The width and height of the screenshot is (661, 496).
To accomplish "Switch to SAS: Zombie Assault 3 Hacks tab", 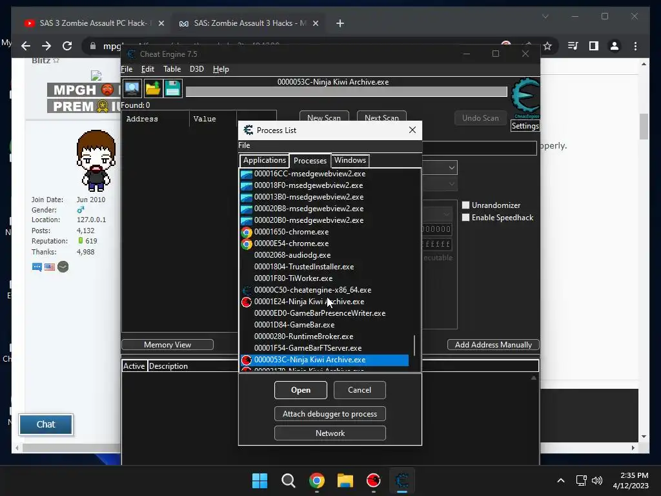I will [x=250, y=24].
